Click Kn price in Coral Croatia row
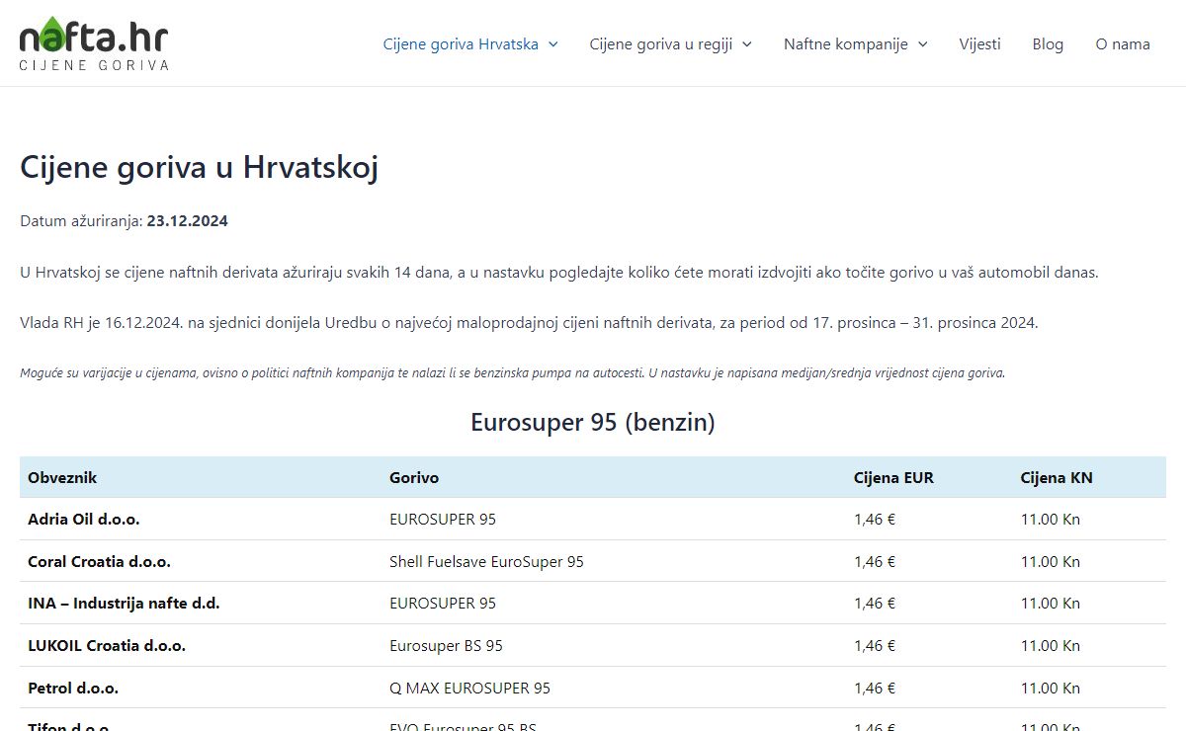 [x=1051, y=562]
